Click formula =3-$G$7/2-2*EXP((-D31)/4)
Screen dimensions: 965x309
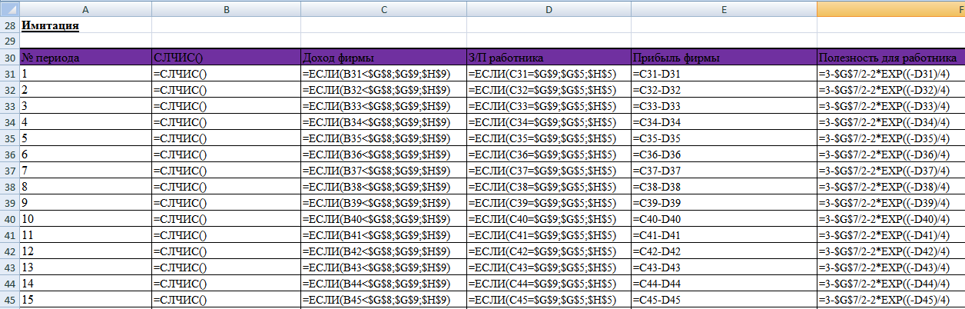891,74
